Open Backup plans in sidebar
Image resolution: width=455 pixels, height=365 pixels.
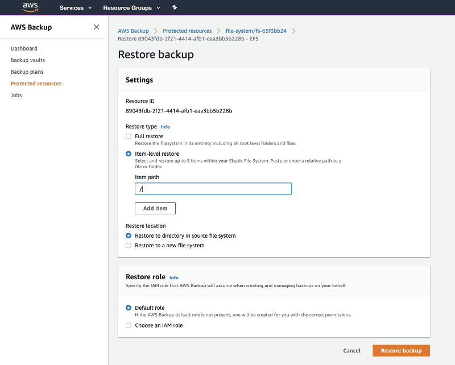[x=27, y=72]
